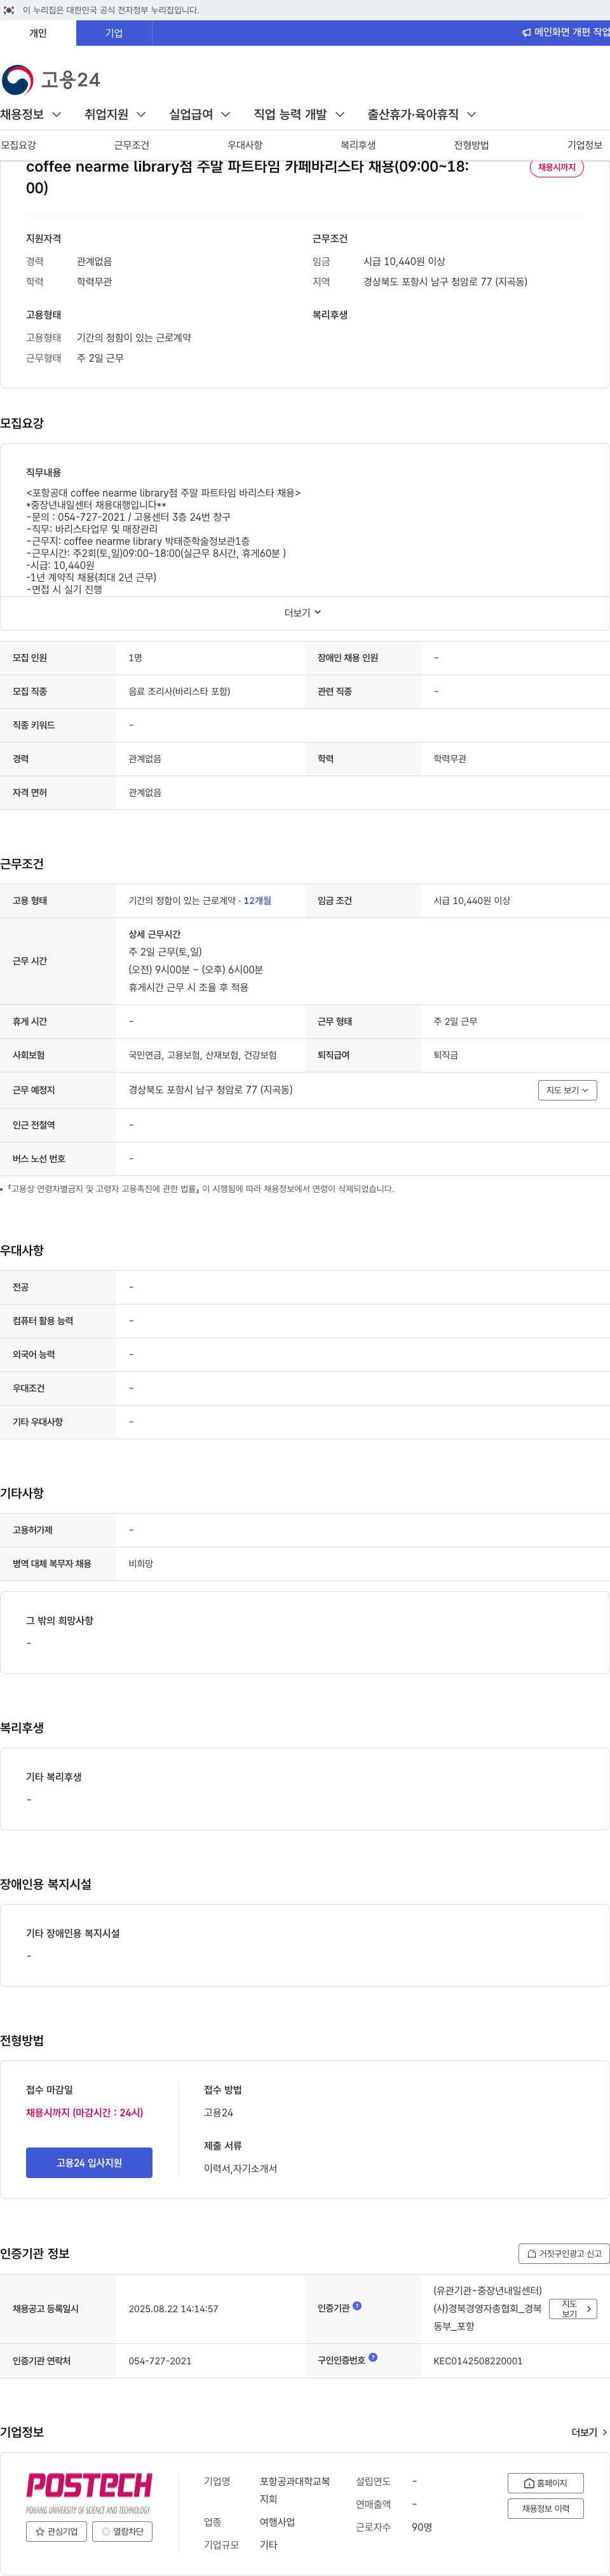Open the 채용정보 이력 button
The width and height of the screenshot is (610, 2576).
(546, 2509)
